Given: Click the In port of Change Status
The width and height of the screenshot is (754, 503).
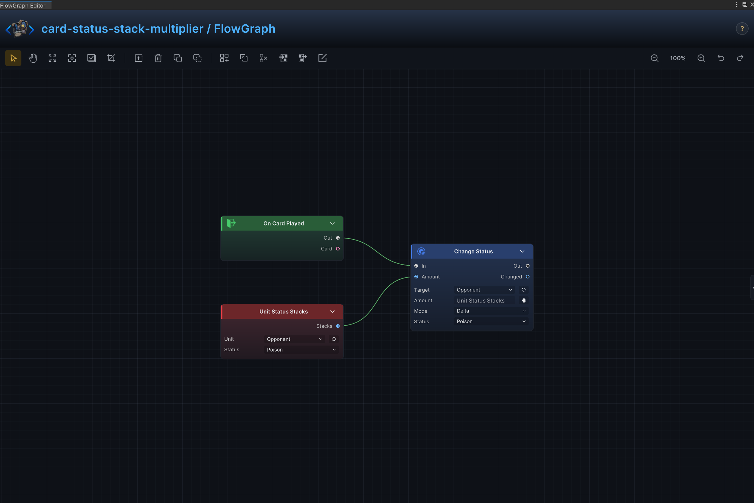Looking at the screenshot, I should coord(416,266).
